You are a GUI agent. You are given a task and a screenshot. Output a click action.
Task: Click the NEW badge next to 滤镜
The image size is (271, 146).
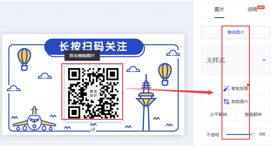click(261, 7)
